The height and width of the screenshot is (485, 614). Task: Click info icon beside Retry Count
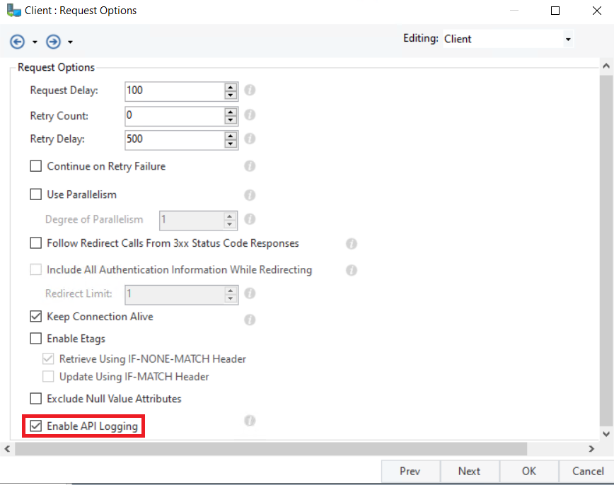tap(250, 115)
